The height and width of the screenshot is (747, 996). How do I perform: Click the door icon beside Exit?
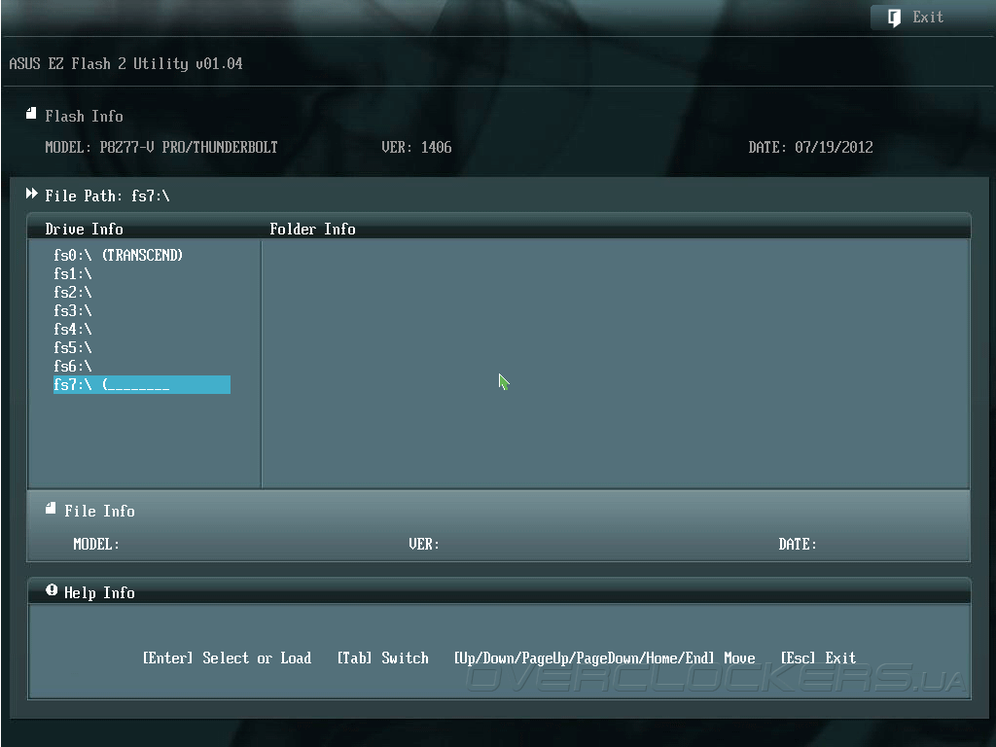click(x=894, y=18)
